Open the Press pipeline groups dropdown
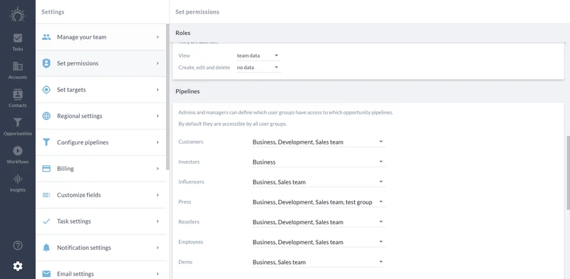This screenshot has height=279, width=570. (x=318, y=202)
